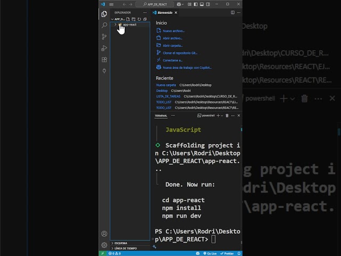Open the Extensions view
Image resolution: width=341 pixels, height=256 pixels.
(104, 60)
